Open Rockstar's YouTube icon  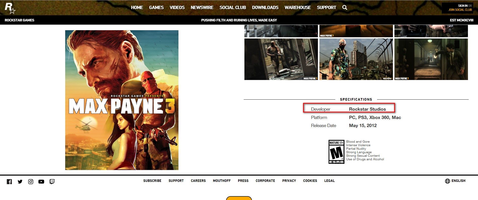tap(41, 182)
